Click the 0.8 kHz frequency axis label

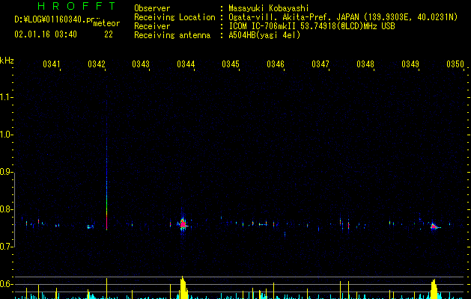6,209
